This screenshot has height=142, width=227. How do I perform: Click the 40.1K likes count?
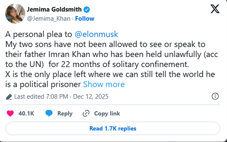[26, 114]
